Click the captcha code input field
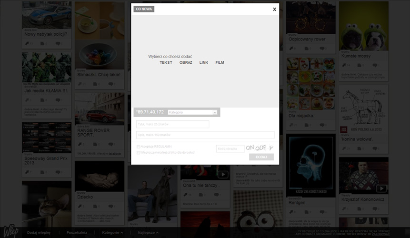The height and width of the screenshot is (238, 410). coord(230,149)
